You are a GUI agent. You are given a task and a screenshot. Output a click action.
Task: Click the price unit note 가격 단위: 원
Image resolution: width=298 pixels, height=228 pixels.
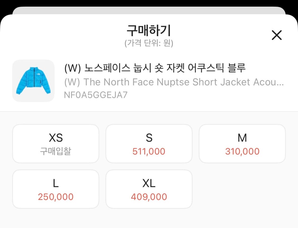(x=149, y=43)
